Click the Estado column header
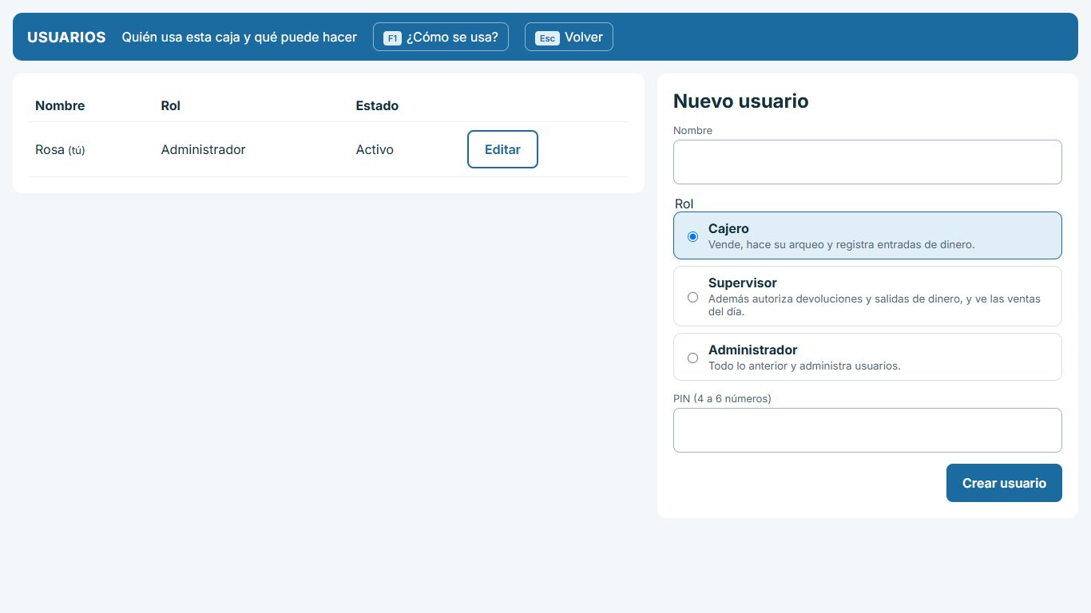The image size is (1091, 613). [x=377, y=105]
